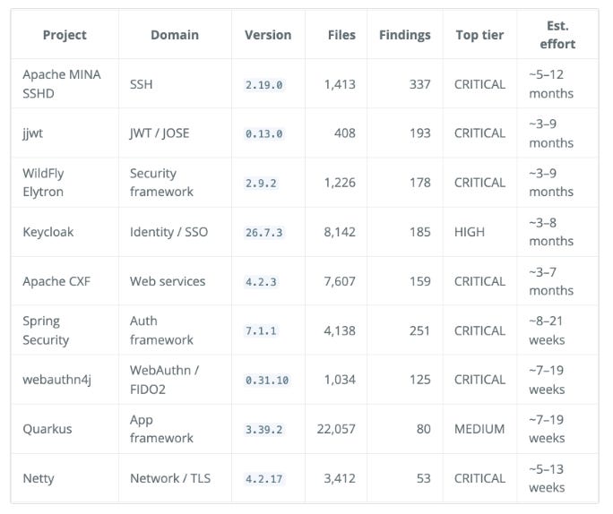Viewport: 613px width, 514px height.
Task: Click the Top tier column header
Action: point(479,35)
